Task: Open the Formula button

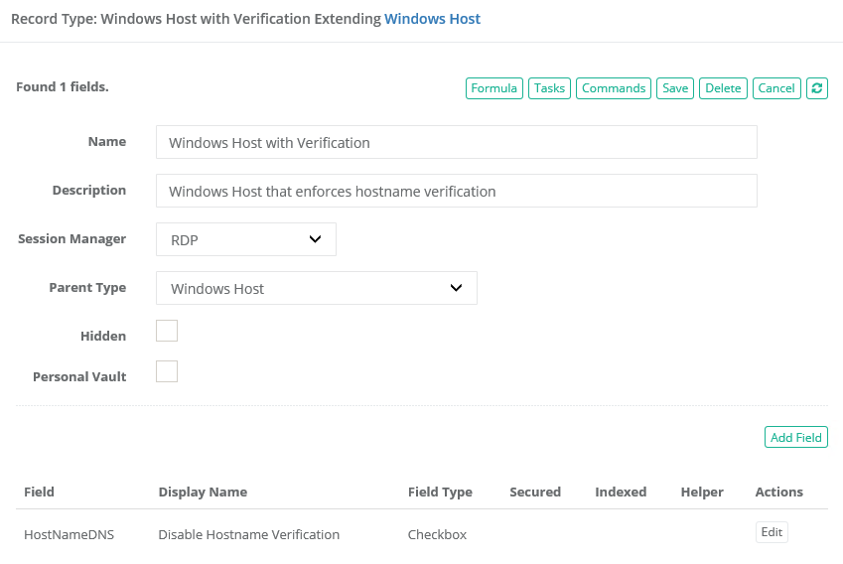Action: click(x=493, y=88)
